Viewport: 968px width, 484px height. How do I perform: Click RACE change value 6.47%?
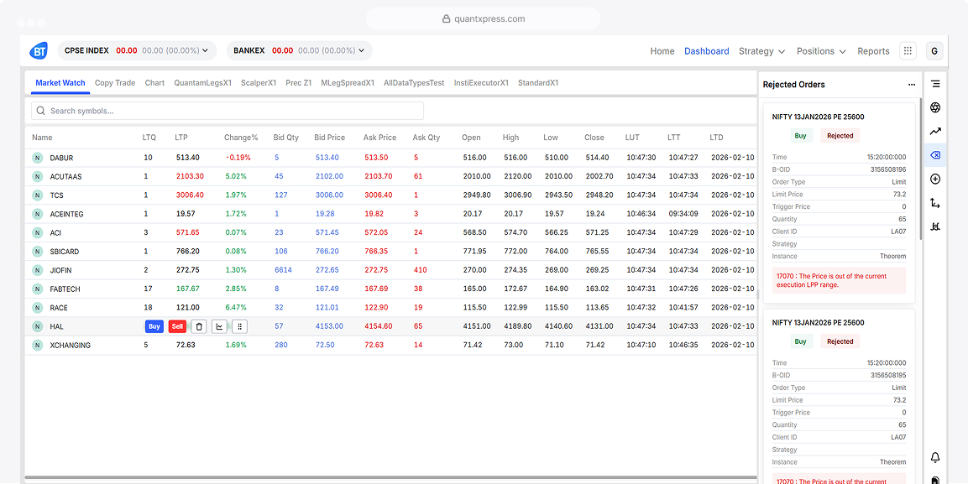(x=236, y=308)
